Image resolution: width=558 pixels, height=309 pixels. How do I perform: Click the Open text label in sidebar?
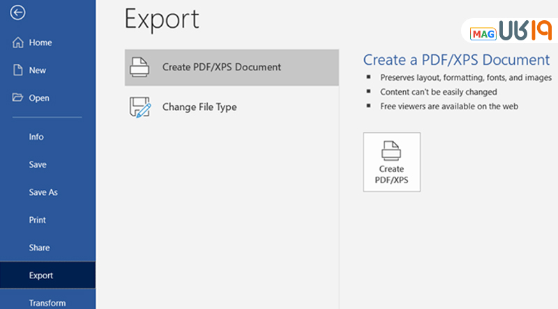click(x=39, y=98)
